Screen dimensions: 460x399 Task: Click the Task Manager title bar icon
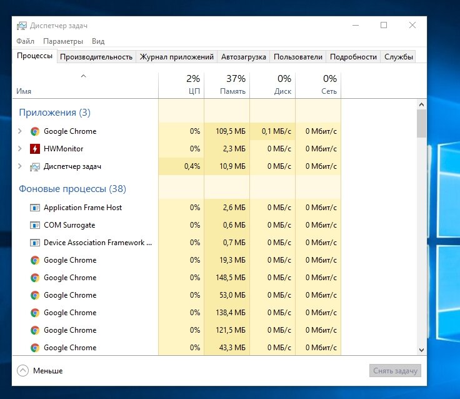click(x=22, y=26)
